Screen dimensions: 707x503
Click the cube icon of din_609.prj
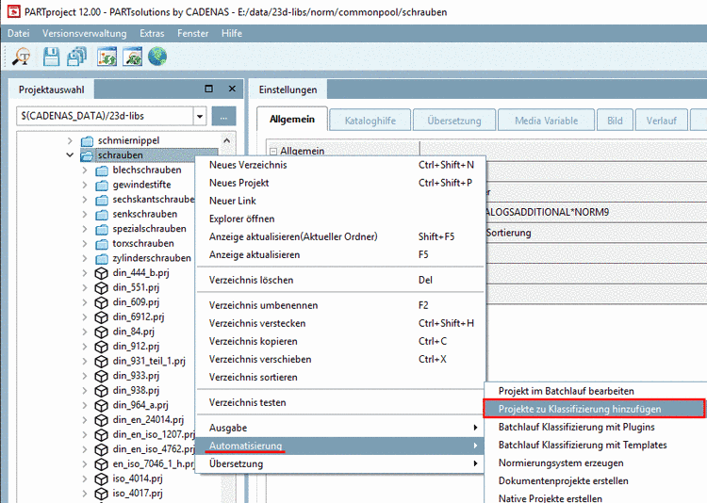[102, 302]
